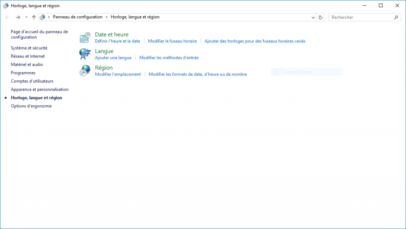Screen dimensions: 406x229
Task: Open Système et sécurité category
Action: (29, 48)
